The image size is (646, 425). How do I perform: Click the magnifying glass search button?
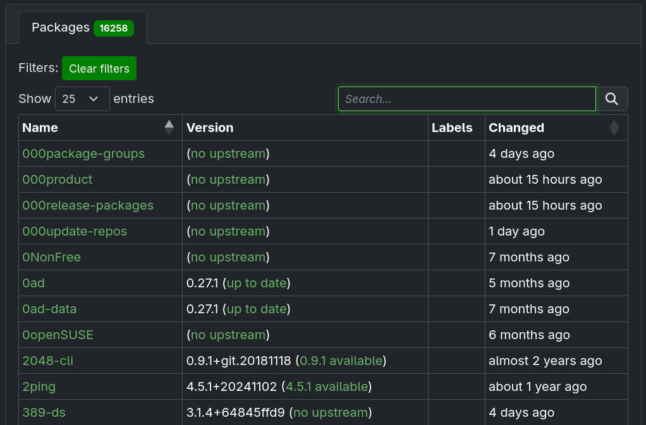(x=612, y=99)
